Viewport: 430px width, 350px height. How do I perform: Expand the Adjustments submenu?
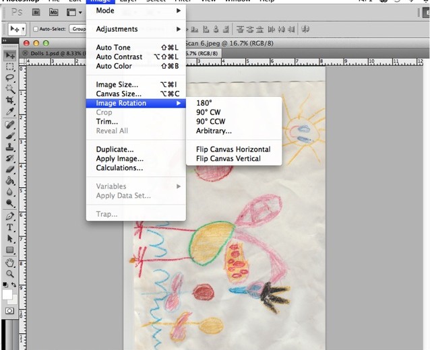[136, 29]
